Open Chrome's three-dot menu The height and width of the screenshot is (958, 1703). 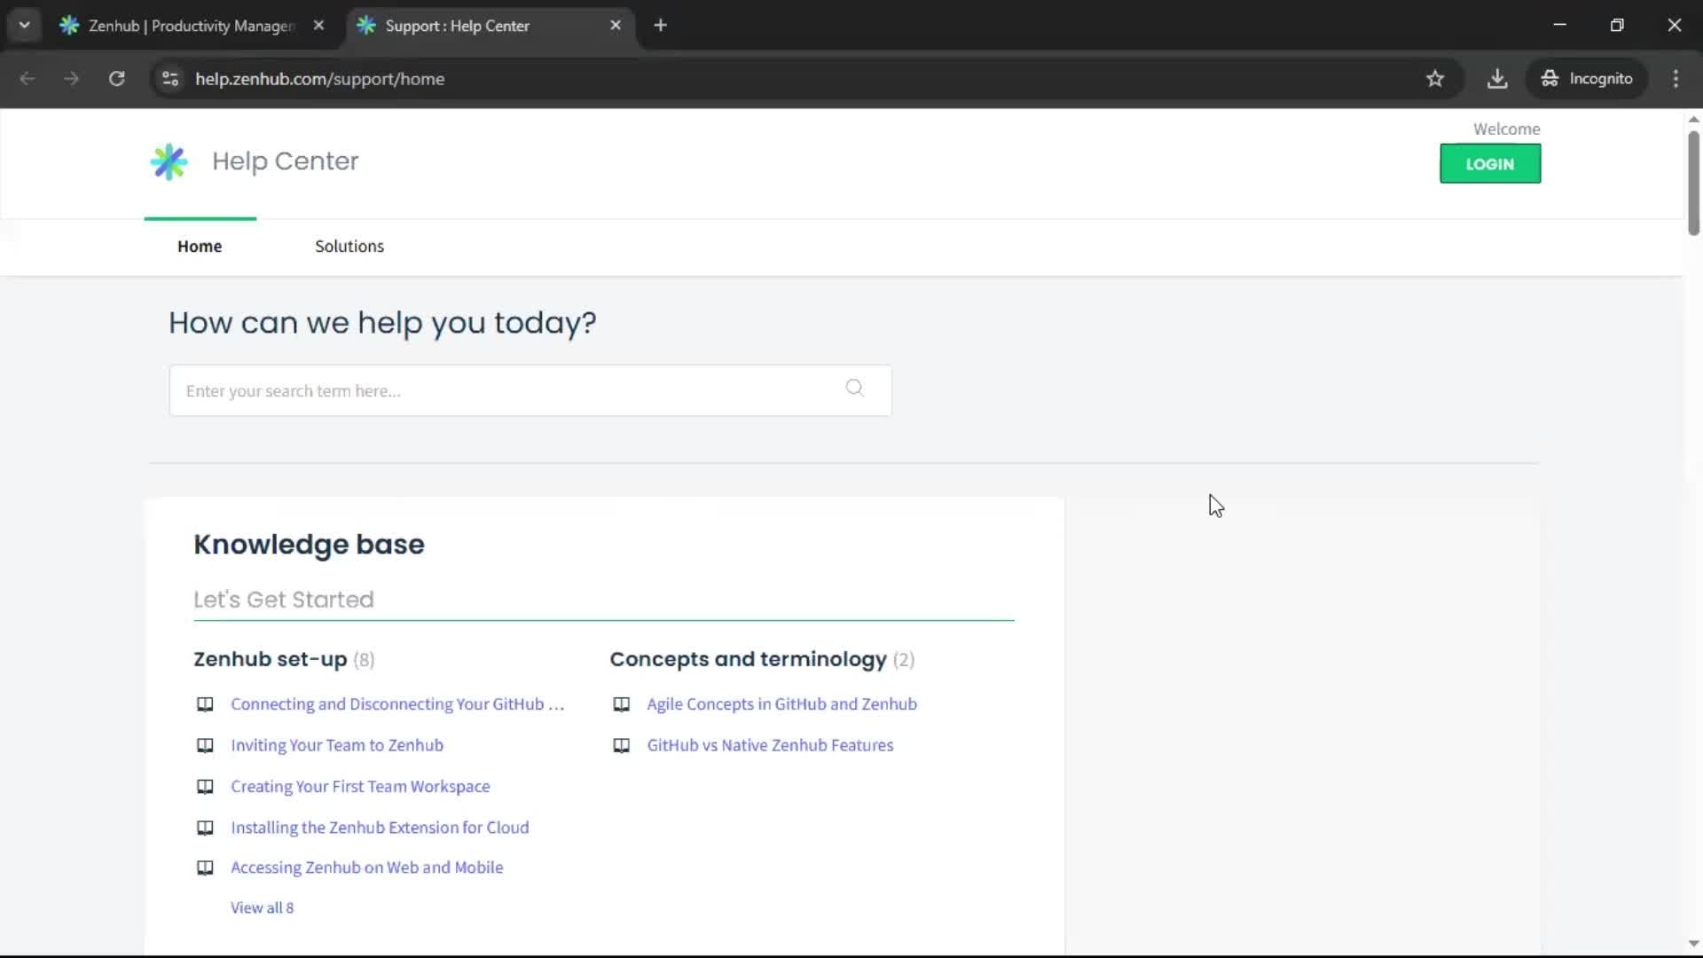tap(1676, 78)
